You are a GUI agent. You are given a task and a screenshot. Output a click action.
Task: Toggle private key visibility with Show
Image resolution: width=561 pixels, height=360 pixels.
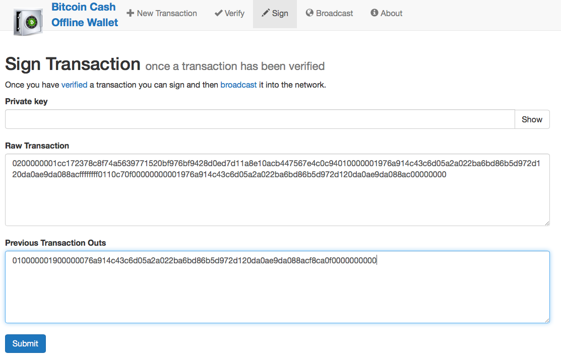tap(532, 119)
